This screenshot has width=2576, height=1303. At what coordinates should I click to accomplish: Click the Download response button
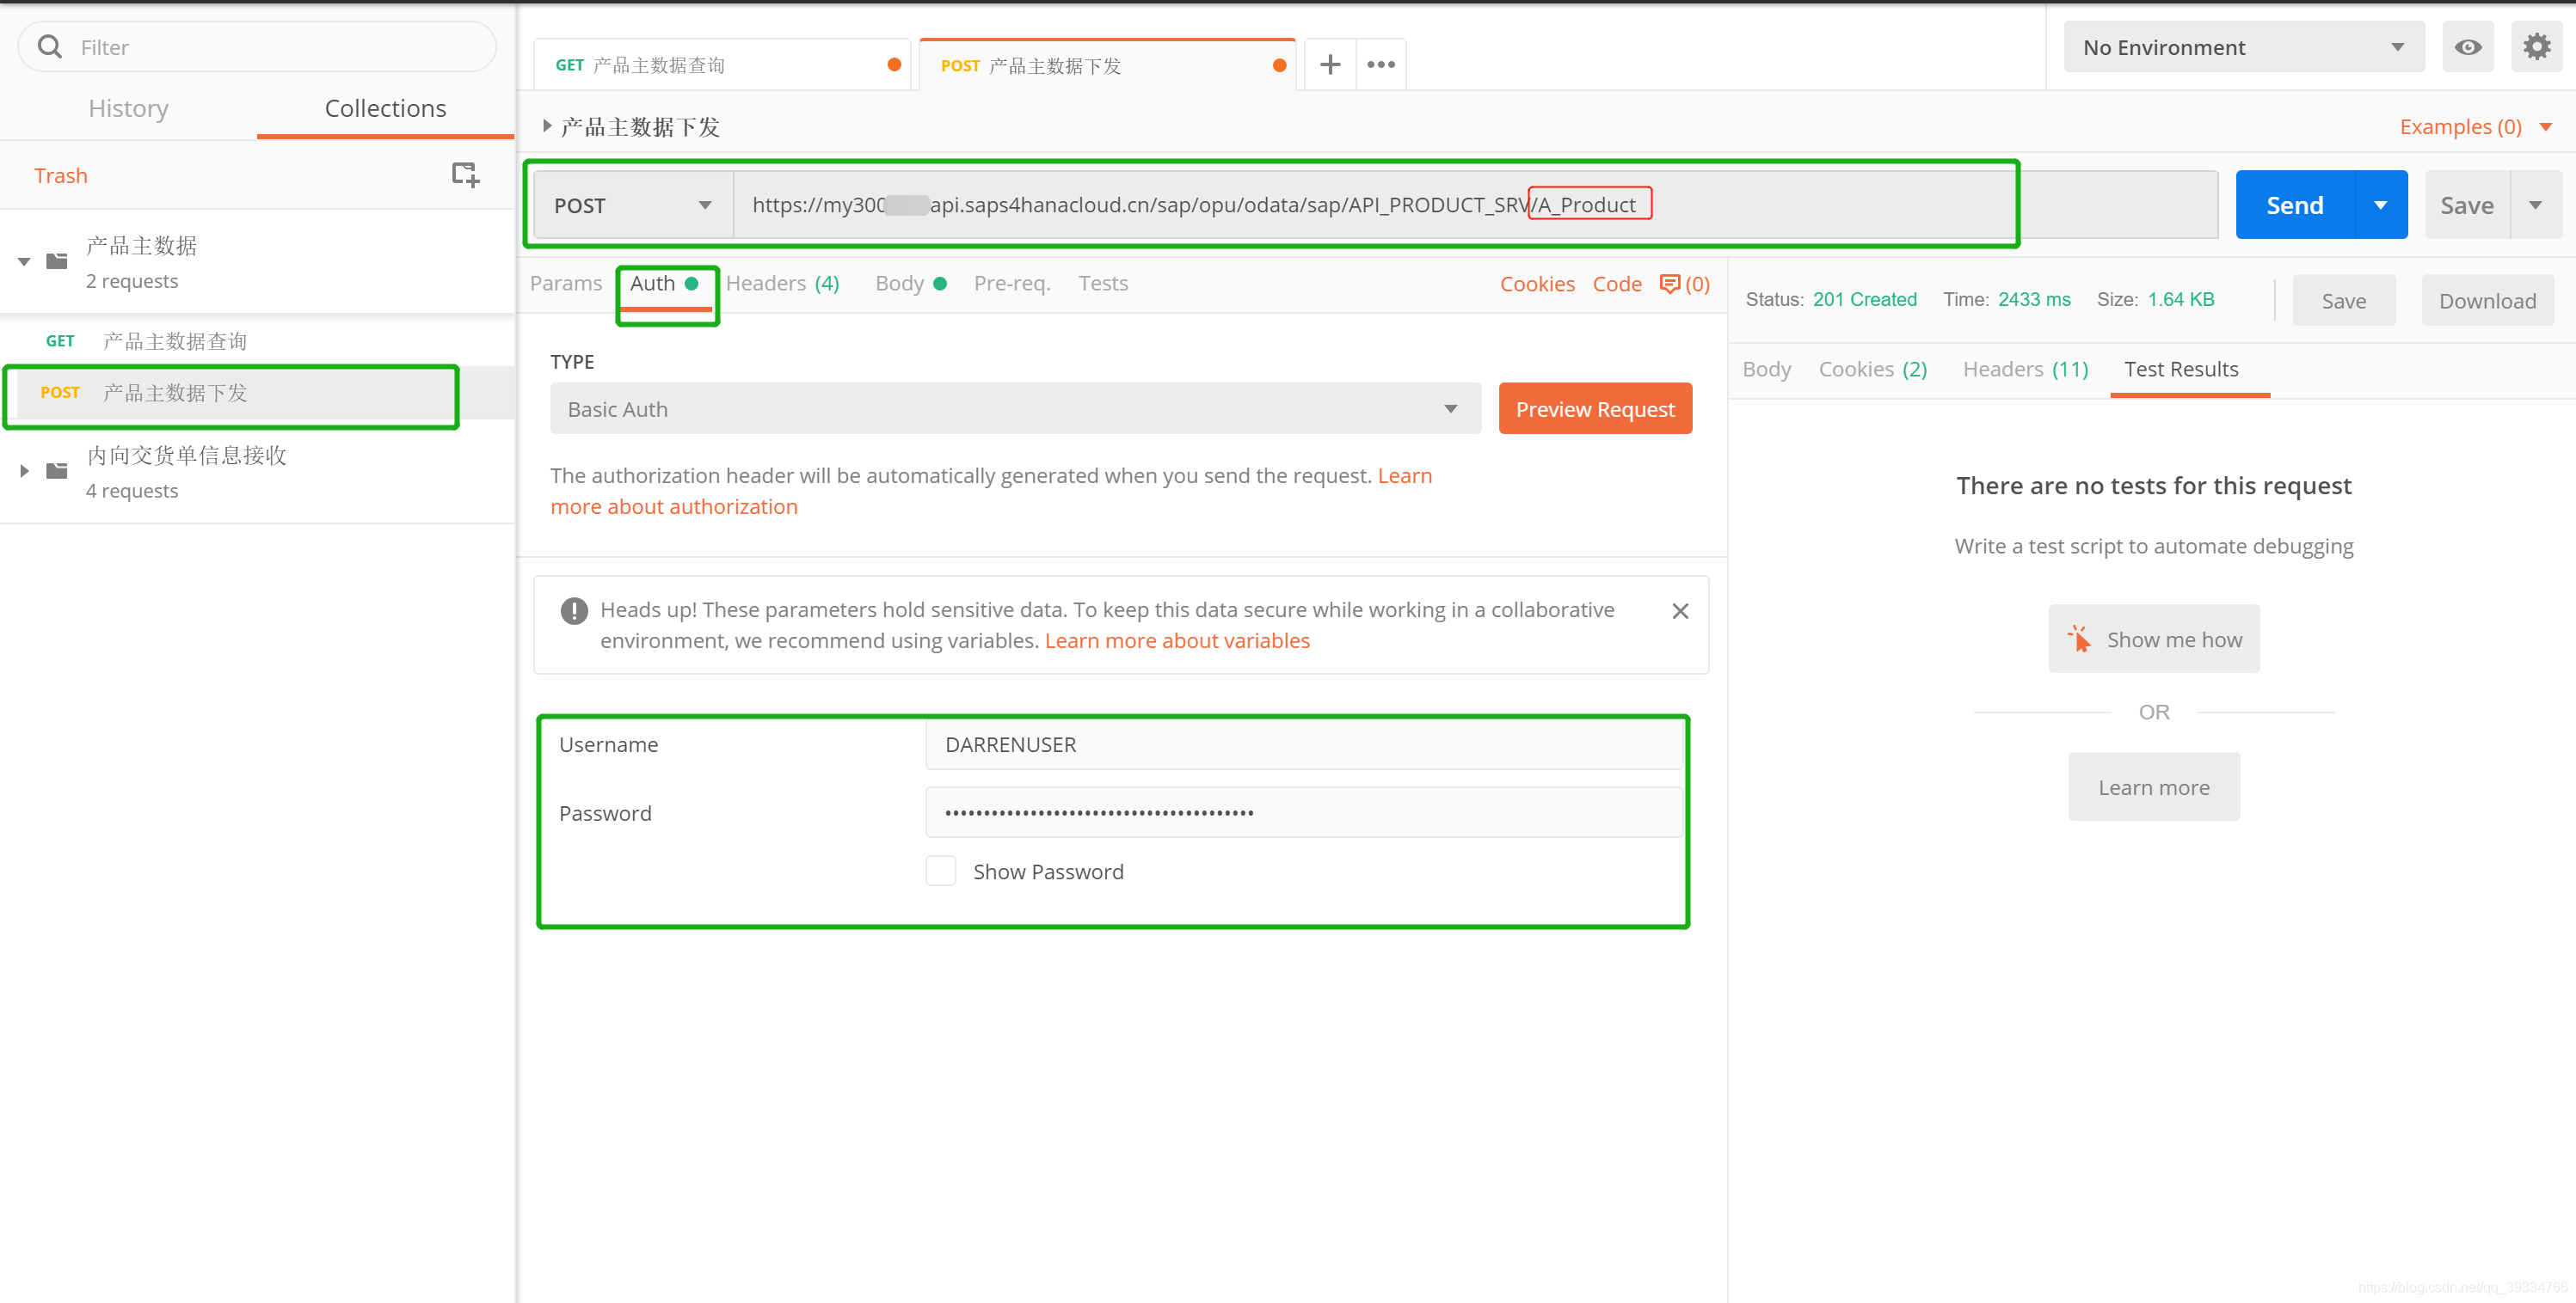click(x=2487, y=301)
